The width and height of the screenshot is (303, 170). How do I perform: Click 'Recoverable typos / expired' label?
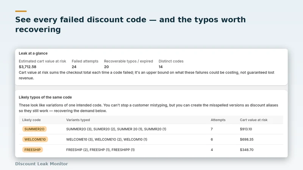128,61
